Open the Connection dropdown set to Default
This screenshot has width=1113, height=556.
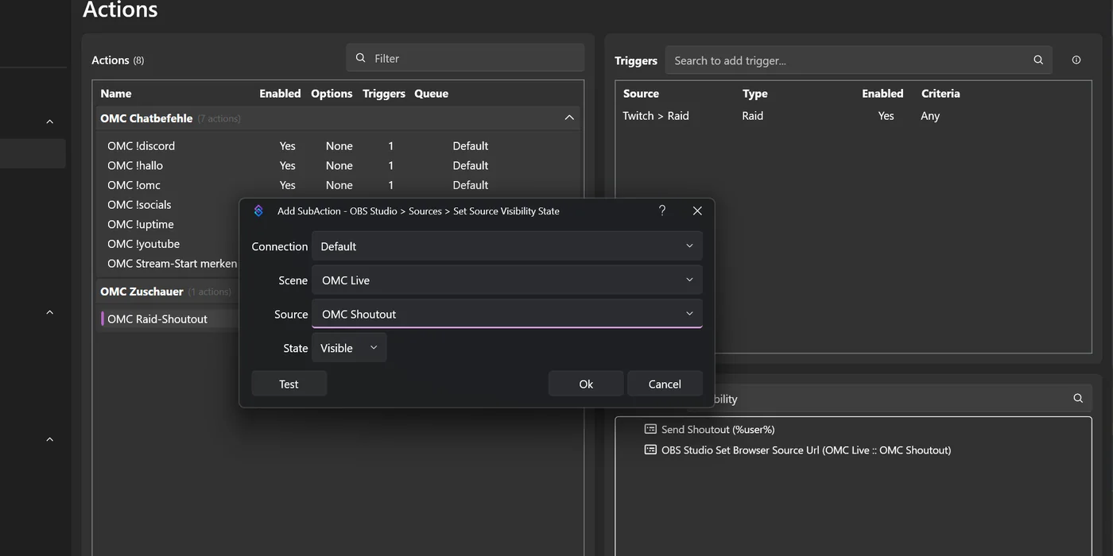(x=507, y=246)
